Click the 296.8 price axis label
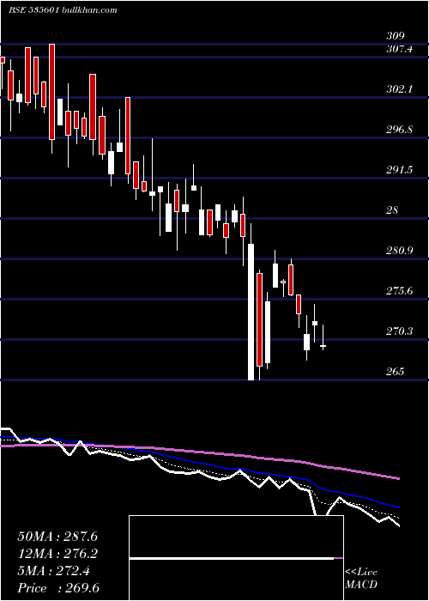This screenshot has width=429, height=601. (x=400, y=130)
